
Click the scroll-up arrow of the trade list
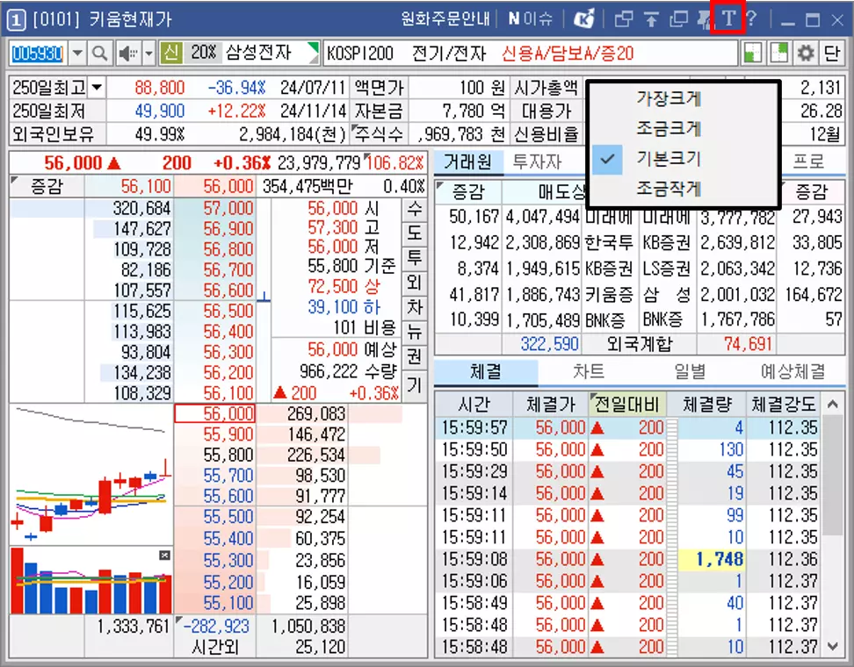[833, 405]
